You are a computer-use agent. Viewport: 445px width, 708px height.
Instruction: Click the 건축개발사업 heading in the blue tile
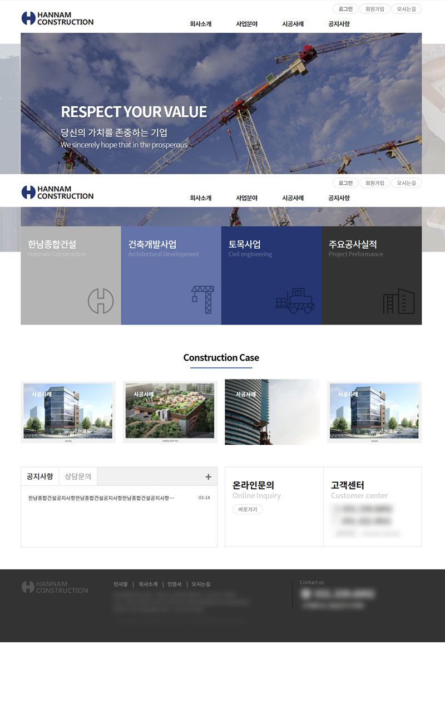(x=152, y=244)
